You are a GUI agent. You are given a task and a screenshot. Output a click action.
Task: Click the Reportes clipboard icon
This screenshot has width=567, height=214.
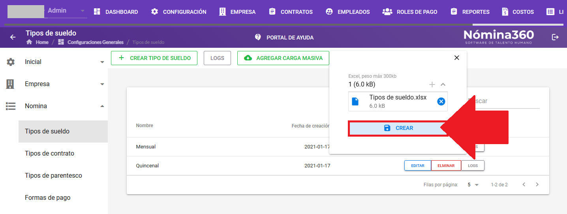pos(454,12)
